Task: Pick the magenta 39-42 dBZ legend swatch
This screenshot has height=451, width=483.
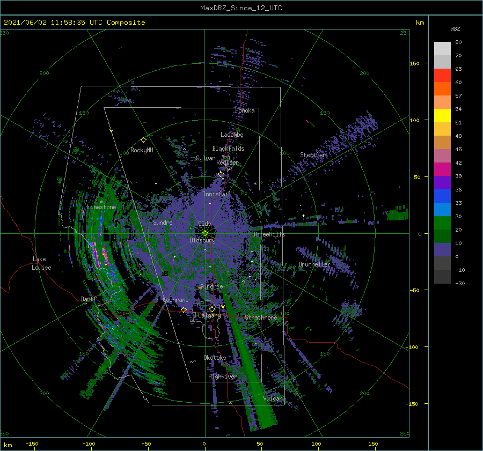Action: (442, 169)
